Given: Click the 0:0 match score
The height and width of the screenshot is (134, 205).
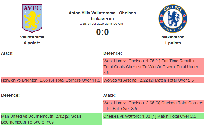Looking at the screenshot, I should [x=102, y=32].
